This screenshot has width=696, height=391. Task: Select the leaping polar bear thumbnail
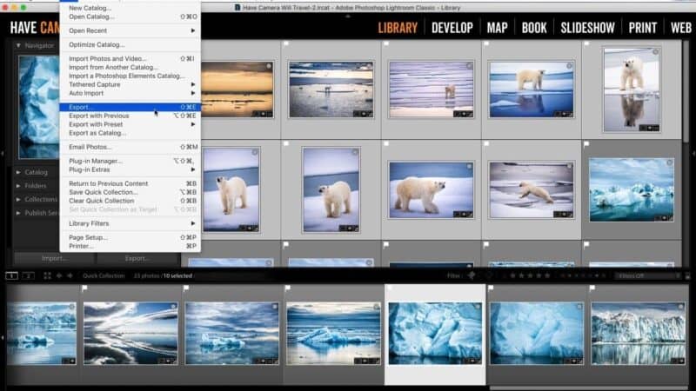tap(532, 190)
